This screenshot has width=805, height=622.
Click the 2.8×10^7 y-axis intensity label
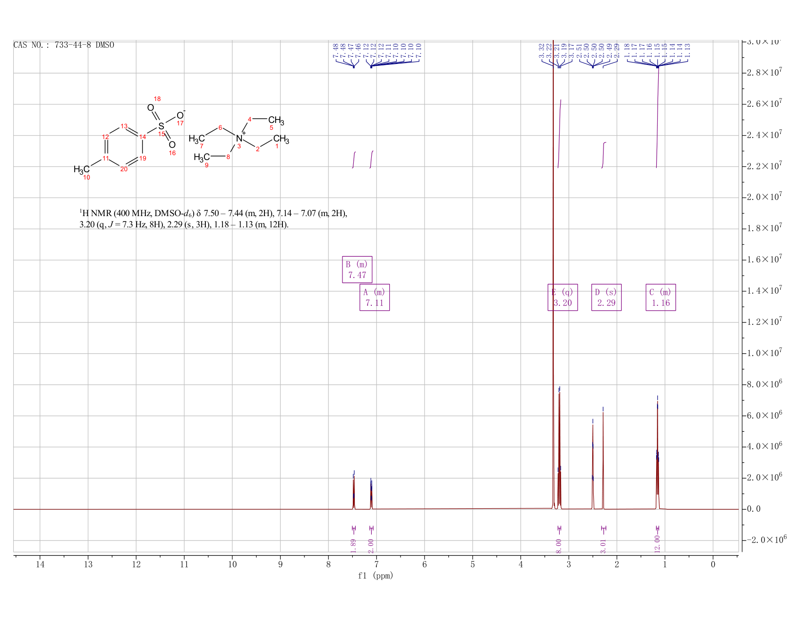pos(765,72)
